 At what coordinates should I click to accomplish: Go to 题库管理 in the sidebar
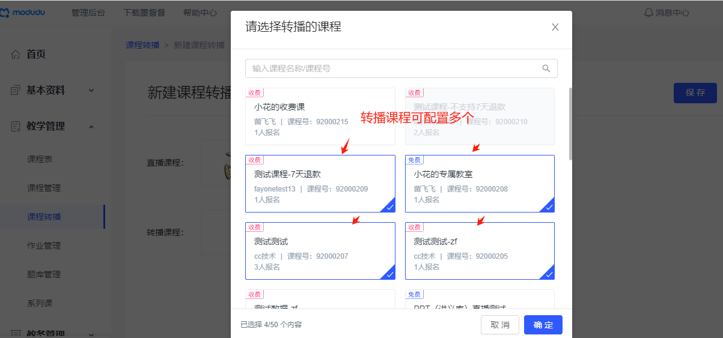click(44, 274)
